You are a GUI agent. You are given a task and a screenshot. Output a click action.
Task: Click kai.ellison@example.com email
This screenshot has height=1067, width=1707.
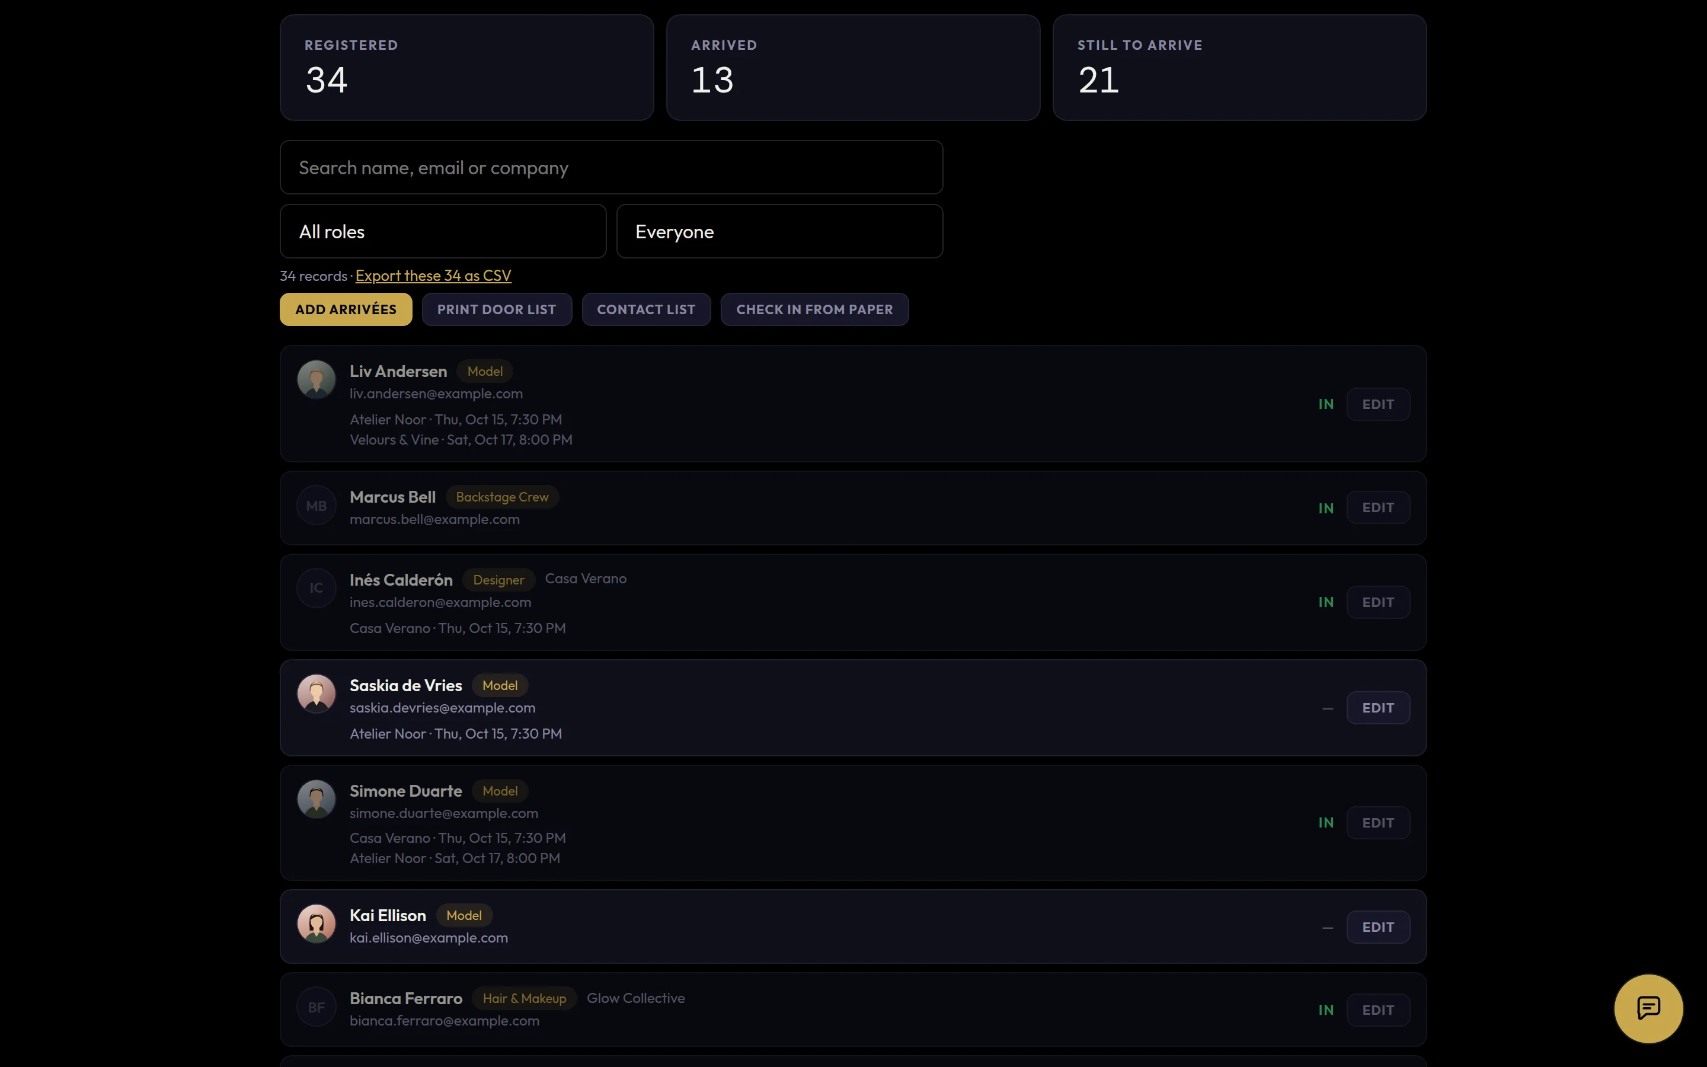429,938
